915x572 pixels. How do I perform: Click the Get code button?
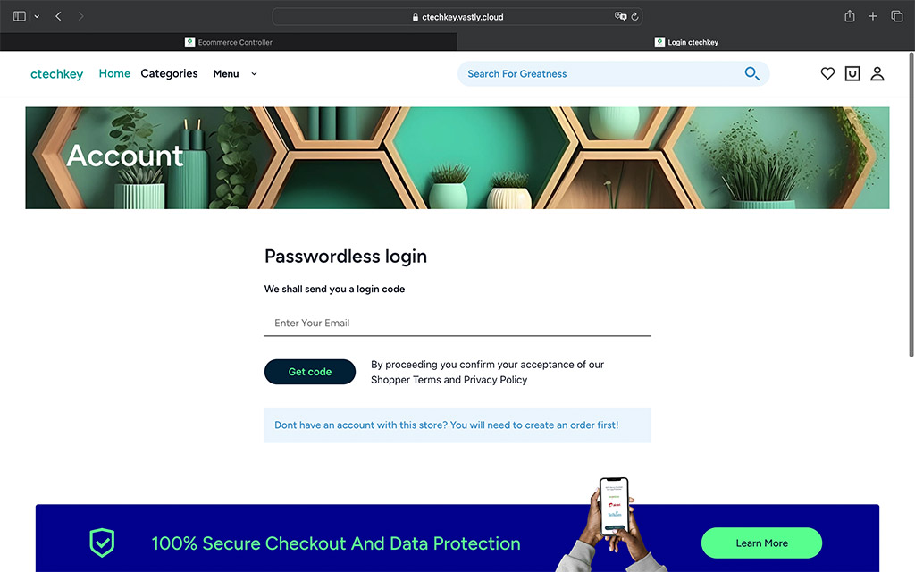[x=310, y=372]
